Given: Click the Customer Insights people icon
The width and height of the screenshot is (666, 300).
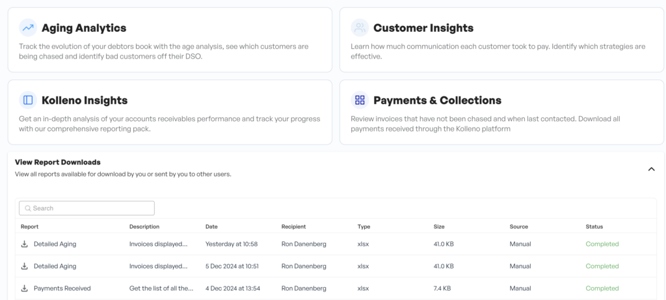Looking at the screenshot, I should [360, 27].
